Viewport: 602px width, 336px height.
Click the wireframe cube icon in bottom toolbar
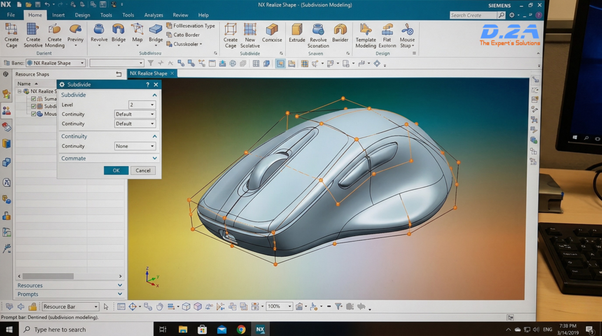pos(186,307)
